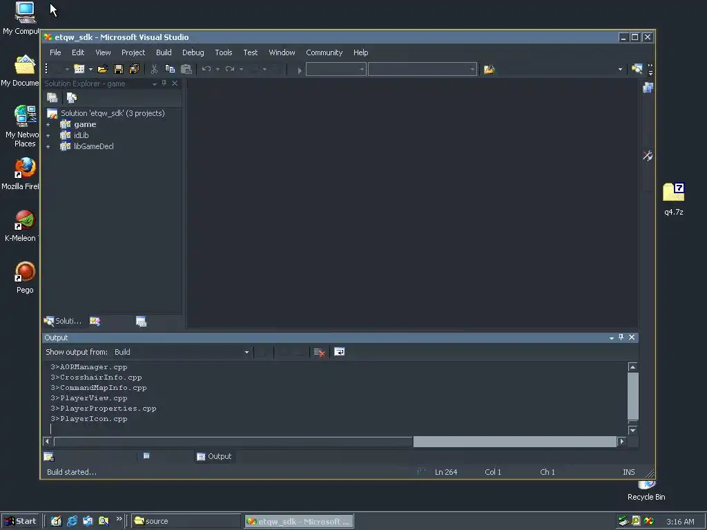The image size is (707, 530).
Task: Open the File menu
Action: tap(55, 52)
